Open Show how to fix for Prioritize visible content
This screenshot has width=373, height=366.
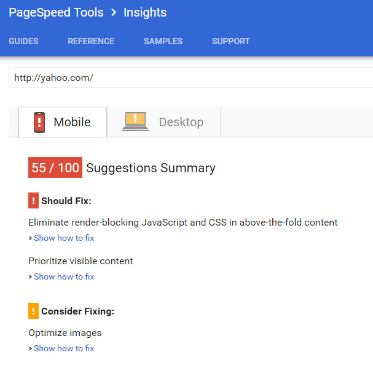click(x=64, y=276)
